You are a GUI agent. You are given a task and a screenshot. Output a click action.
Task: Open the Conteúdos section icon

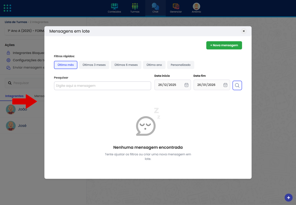(x=114, y=8)
